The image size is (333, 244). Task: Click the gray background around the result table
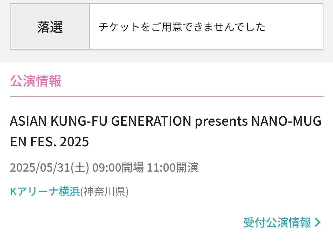pos(166,56)
